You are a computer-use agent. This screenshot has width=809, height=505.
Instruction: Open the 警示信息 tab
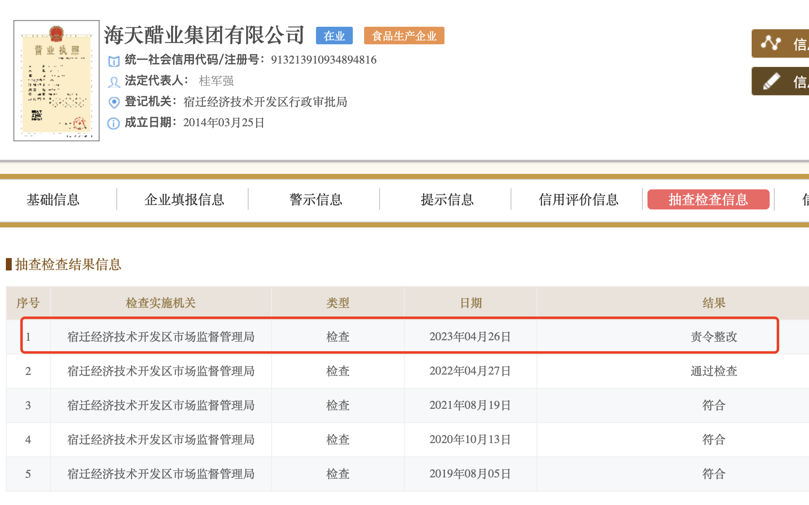coord(316,199)
